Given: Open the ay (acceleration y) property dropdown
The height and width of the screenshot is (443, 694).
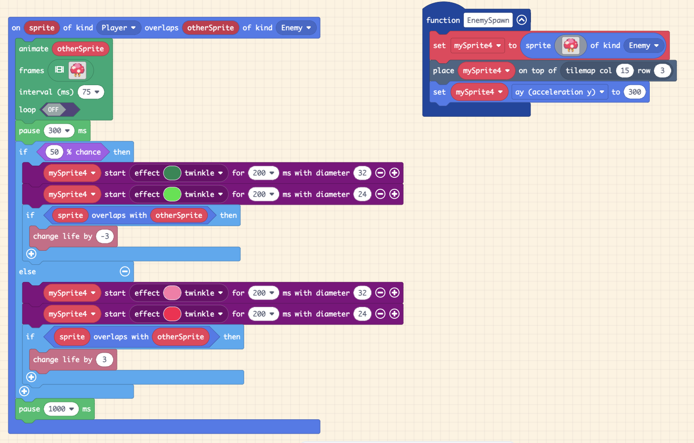Looking at the screenshot, I should click(x=559, y=92).
